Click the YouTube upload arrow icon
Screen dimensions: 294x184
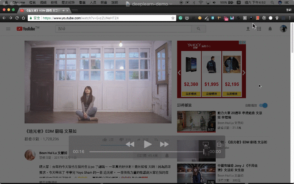(248, 29)
